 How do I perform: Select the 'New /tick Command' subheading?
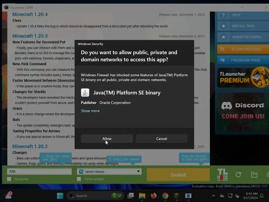29,64
